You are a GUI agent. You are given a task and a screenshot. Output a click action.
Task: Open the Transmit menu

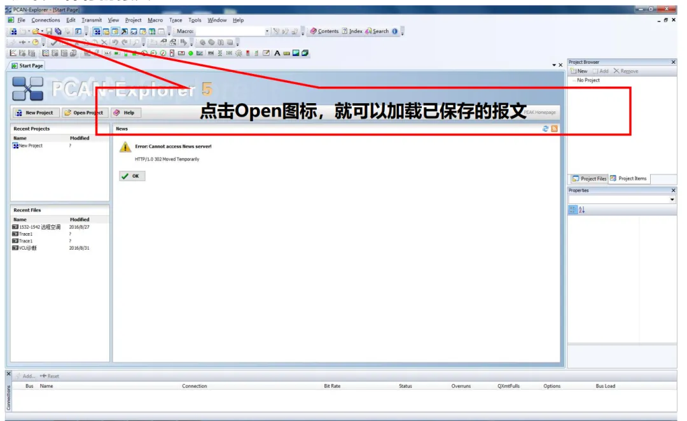click(92, 20)
